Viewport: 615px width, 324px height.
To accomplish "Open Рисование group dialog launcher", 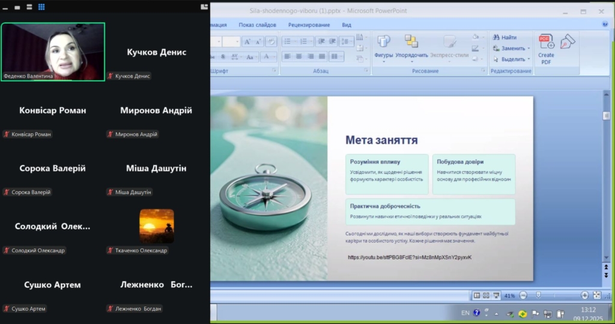I will [483, 71].
